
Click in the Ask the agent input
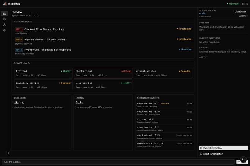118,162
